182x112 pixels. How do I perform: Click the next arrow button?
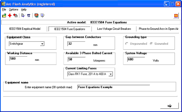pos(170,106)
